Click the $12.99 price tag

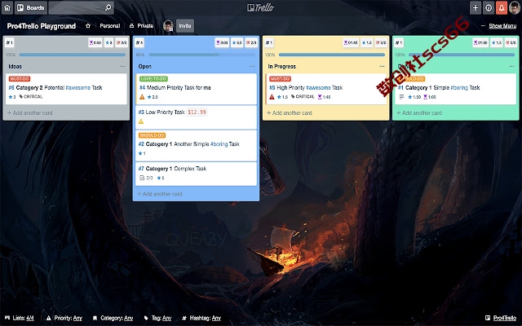197,112
